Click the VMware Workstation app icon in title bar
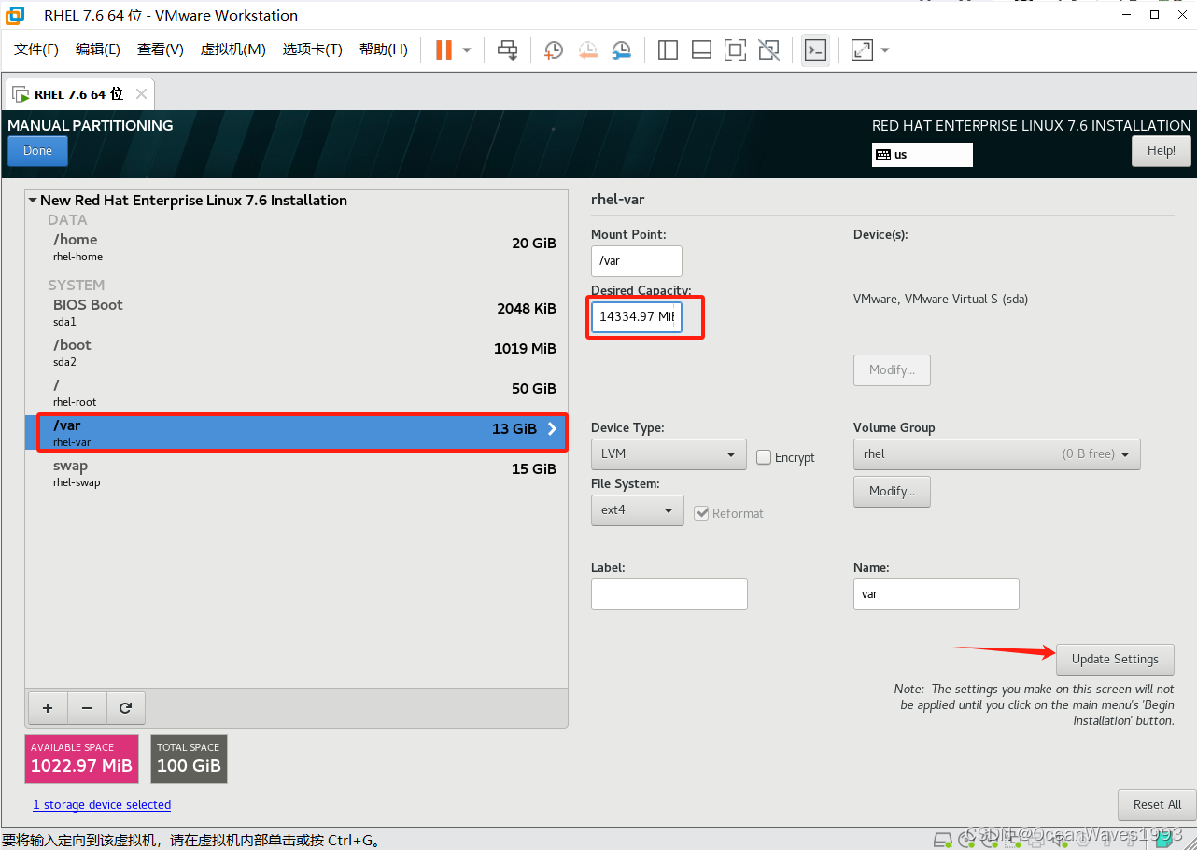The image size is (1197, 850). click(x=15, y=15)
